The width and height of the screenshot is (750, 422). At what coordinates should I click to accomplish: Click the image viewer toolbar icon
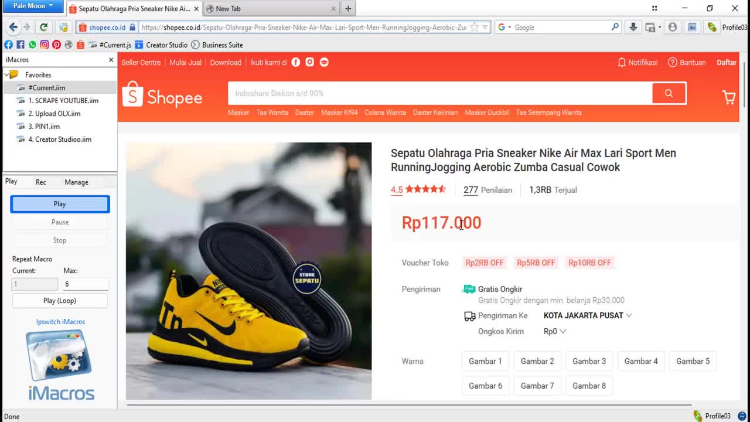pyautogui.click(x=692, y=27)
